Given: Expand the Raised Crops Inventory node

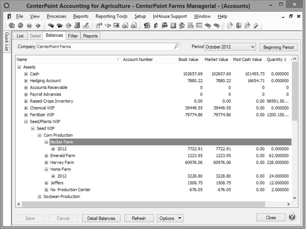Looking at the screenshot, I should [x=26, y=101].
